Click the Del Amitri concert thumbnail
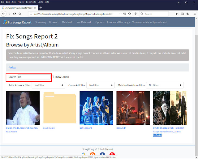Image resolution: width=198 pixels, height=159 pixels. (x=133, y=108)
